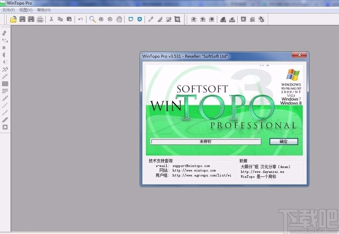Viewport: 339px width, 234px height.
Task: Click the 技术支持查询 group label
Action: coord(161,161)
